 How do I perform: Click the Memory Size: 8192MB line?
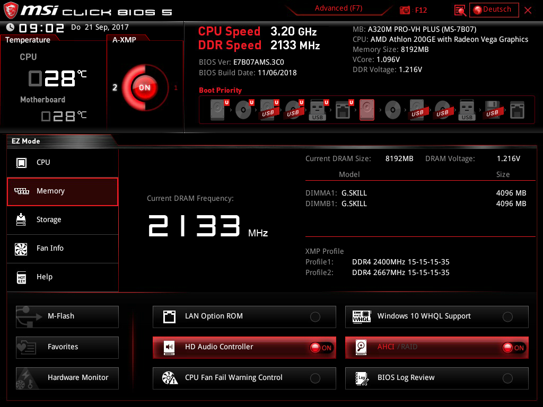(391, 49)
